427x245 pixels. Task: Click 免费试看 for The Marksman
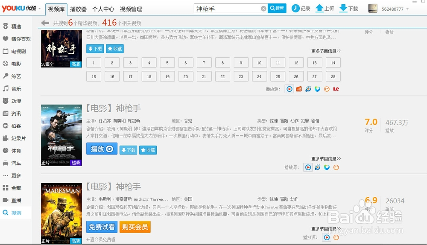coord(102,227)
